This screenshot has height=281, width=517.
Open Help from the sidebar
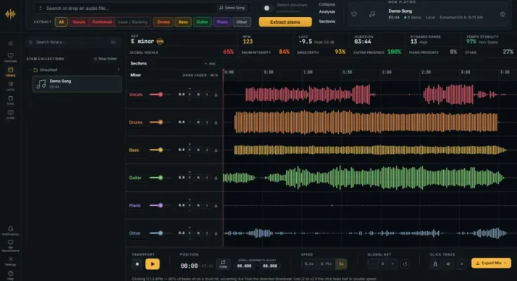(x=11, y=275)
